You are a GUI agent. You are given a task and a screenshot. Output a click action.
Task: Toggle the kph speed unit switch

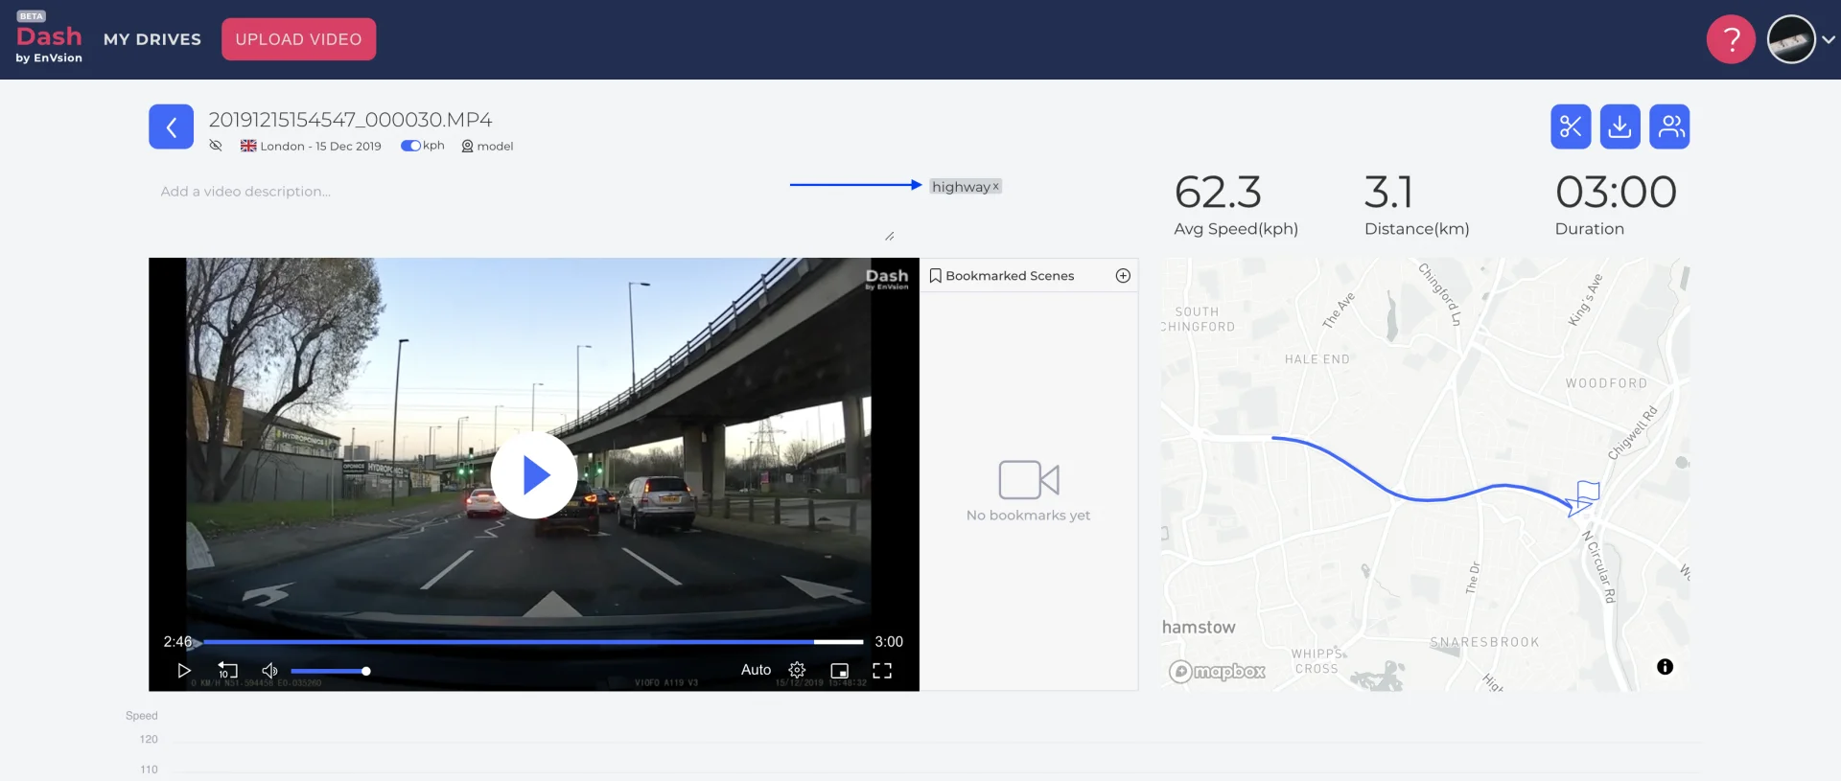[410, 146]
